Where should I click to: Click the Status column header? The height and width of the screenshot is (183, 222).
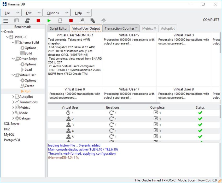(200, 108)
